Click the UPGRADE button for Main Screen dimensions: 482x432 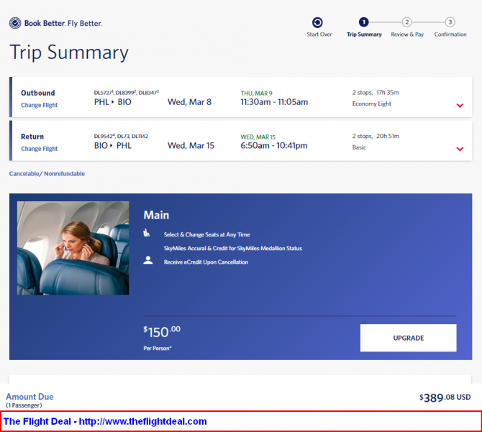tap(408, 338)
